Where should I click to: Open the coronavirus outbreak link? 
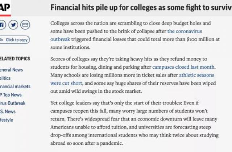pyautogui.click(x=126, y=35)
